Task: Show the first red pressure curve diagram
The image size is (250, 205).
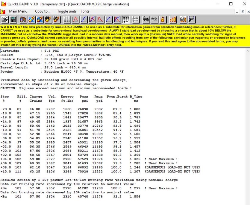Action: (x=75, y=20)
